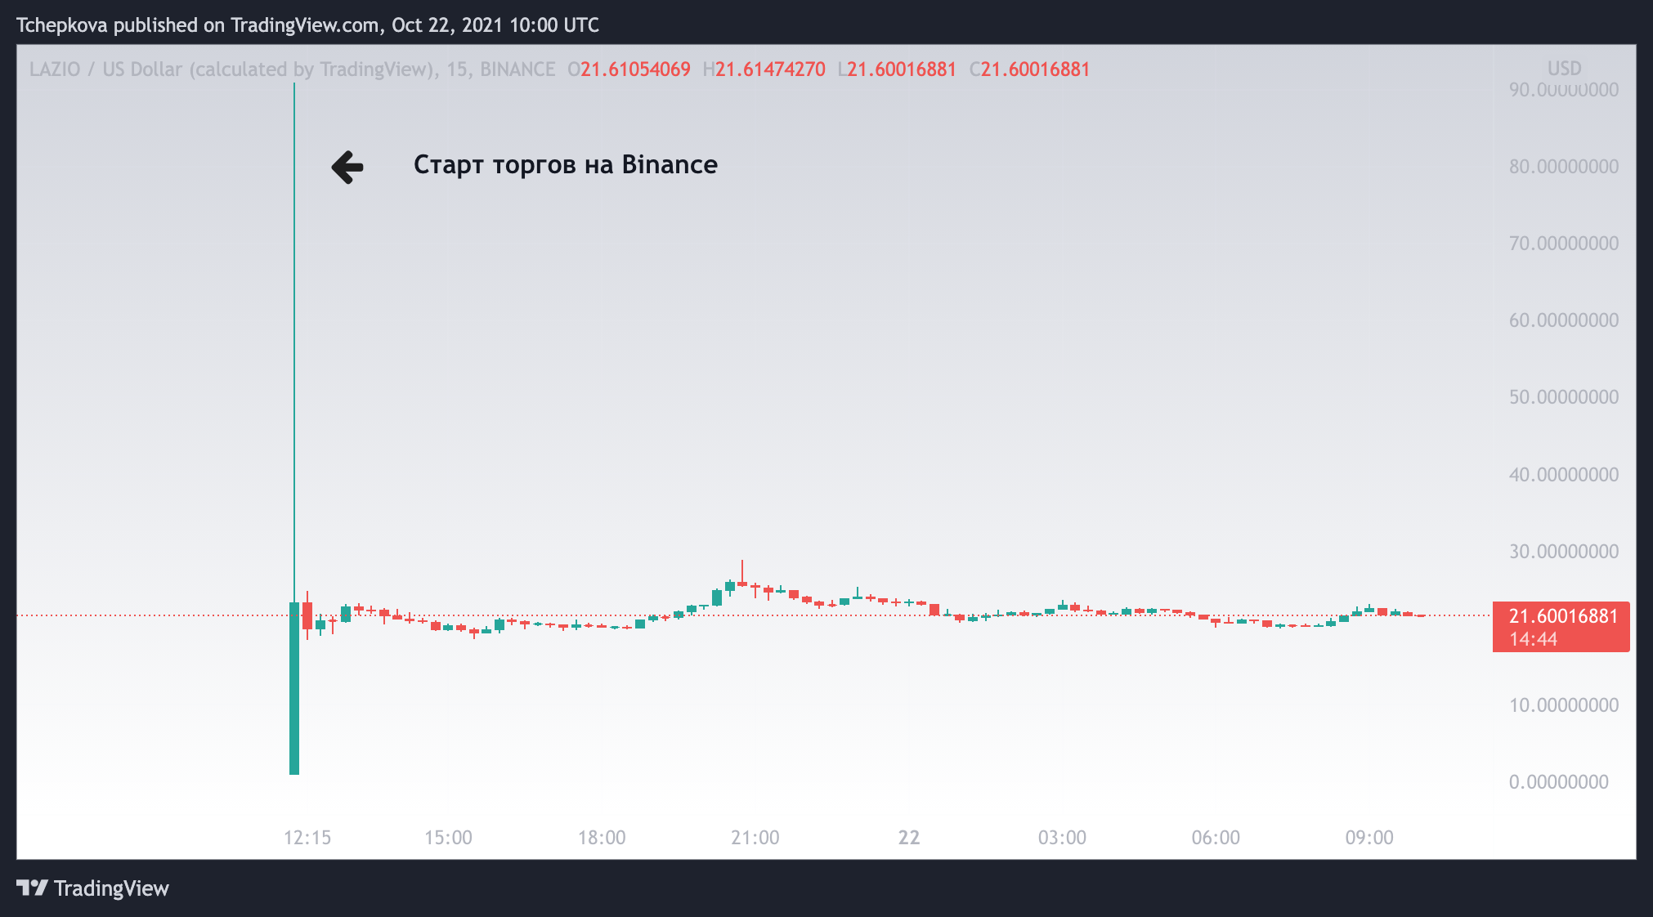
Task: Click the USD currency label on price axis
Action: 1564,69
